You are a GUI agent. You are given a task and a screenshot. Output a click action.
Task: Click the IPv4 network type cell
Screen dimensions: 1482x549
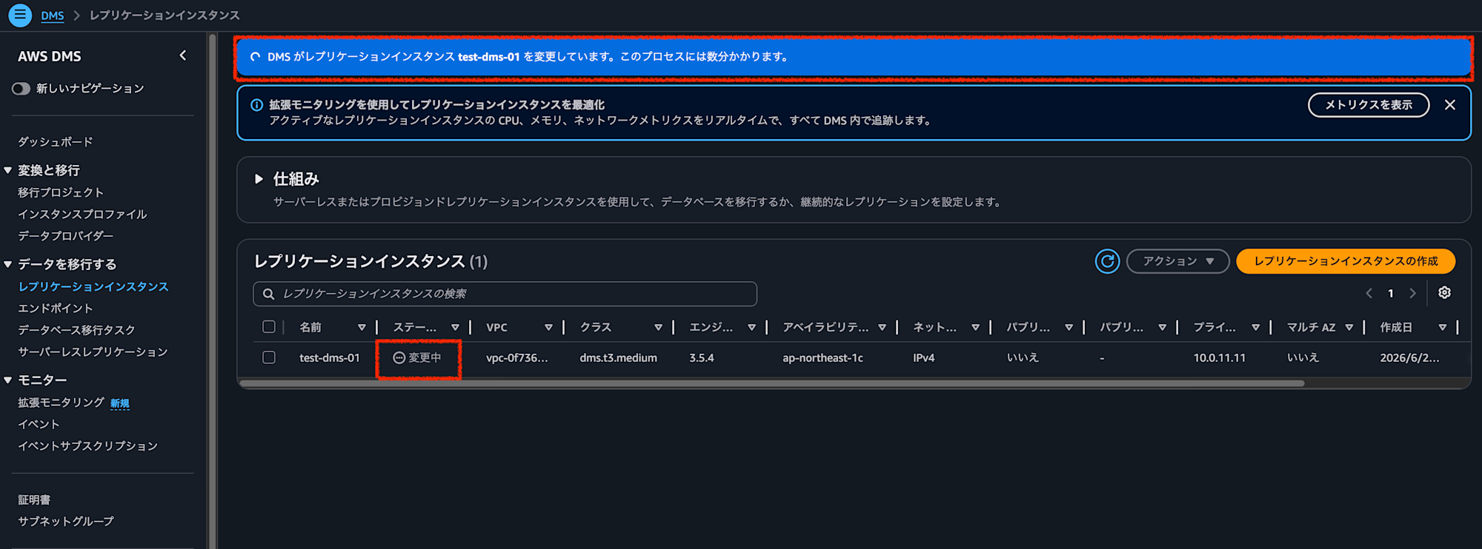coord(923,358)
